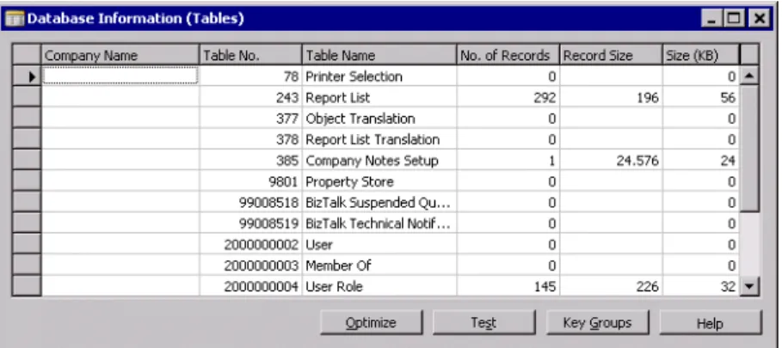
Task: Click table number 9801
Action: 251,181
